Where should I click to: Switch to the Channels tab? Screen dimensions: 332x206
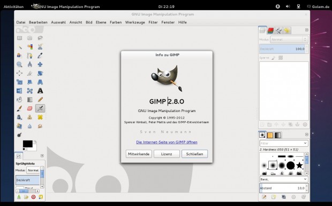click(270, 30)
